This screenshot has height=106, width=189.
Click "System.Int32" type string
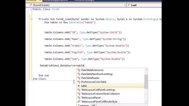click(108, 32)
